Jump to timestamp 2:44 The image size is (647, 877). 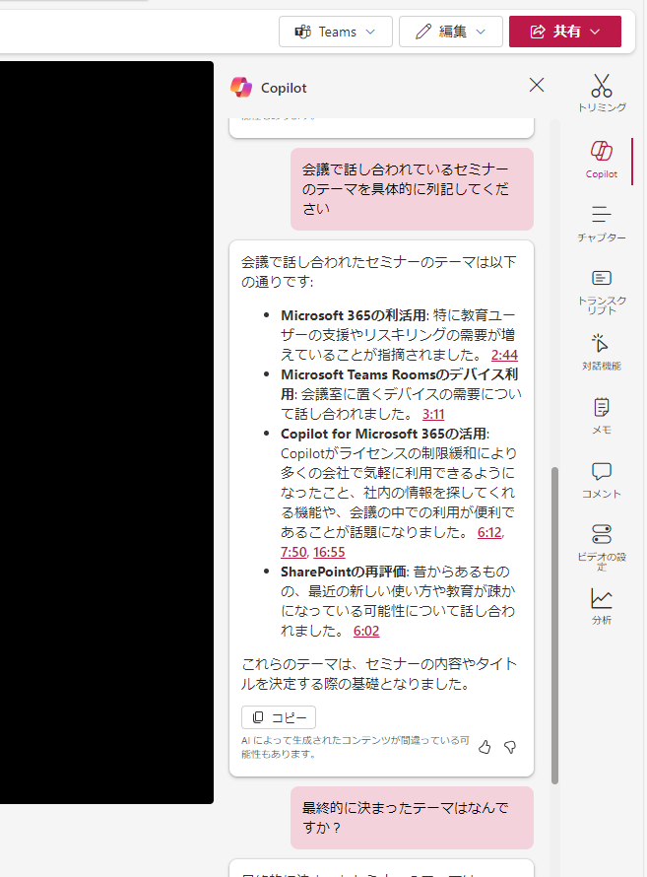point(504,355)
